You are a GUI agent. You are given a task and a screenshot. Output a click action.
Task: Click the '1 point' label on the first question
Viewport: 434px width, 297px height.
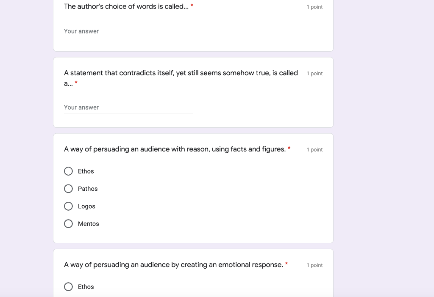pos(314,7)
